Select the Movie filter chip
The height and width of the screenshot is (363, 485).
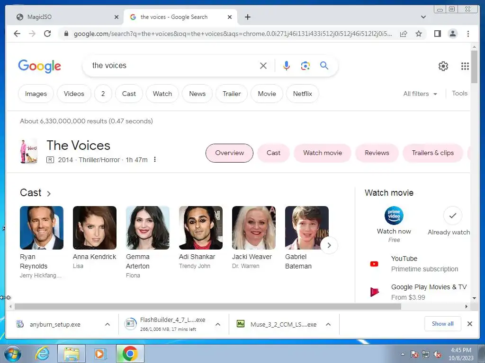pyautogui.click(x=267, y=94)
